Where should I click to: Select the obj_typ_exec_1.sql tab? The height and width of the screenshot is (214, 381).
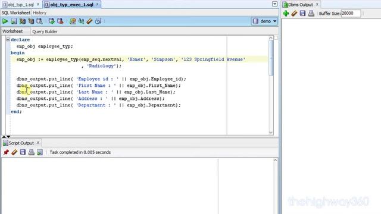click(x=71, y=5)
